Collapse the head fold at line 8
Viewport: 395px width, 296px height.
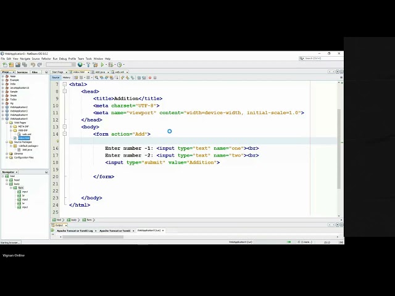click(64, 91)
